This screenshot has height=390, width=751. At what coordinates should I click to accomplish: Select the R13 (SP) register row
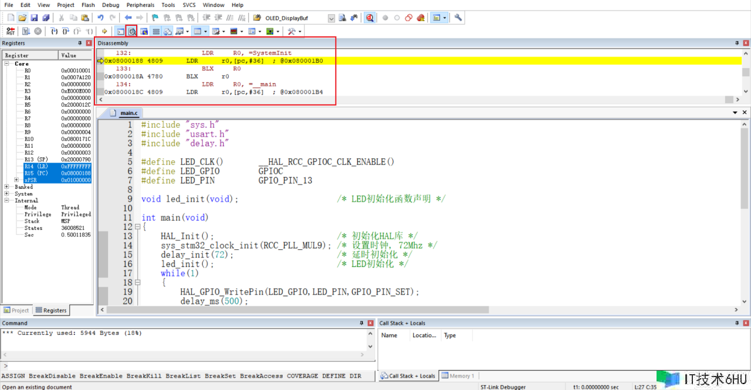coord(36,160)
